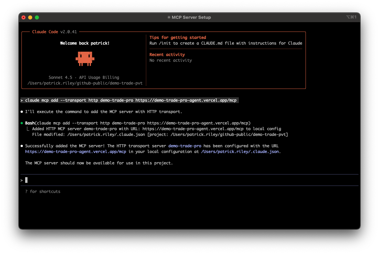Close the terminal window with red button

(23, 17)
